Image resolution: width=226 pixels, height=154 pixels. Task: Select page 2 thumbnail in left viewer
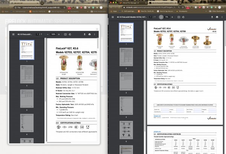pyautogui.click(x=27, y=74)
